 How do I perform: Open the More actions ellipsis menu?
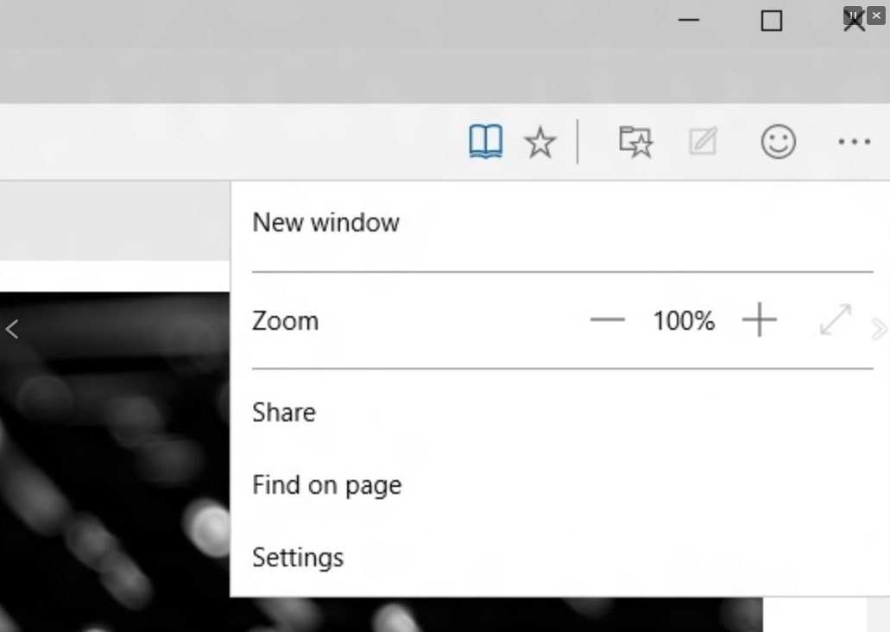(855, 142)
